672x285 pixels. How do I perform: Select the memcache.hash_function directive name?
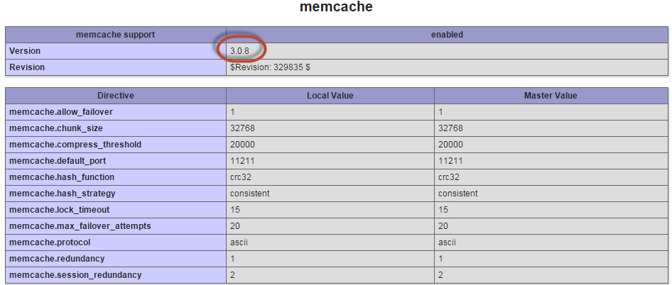pos(62,177)
